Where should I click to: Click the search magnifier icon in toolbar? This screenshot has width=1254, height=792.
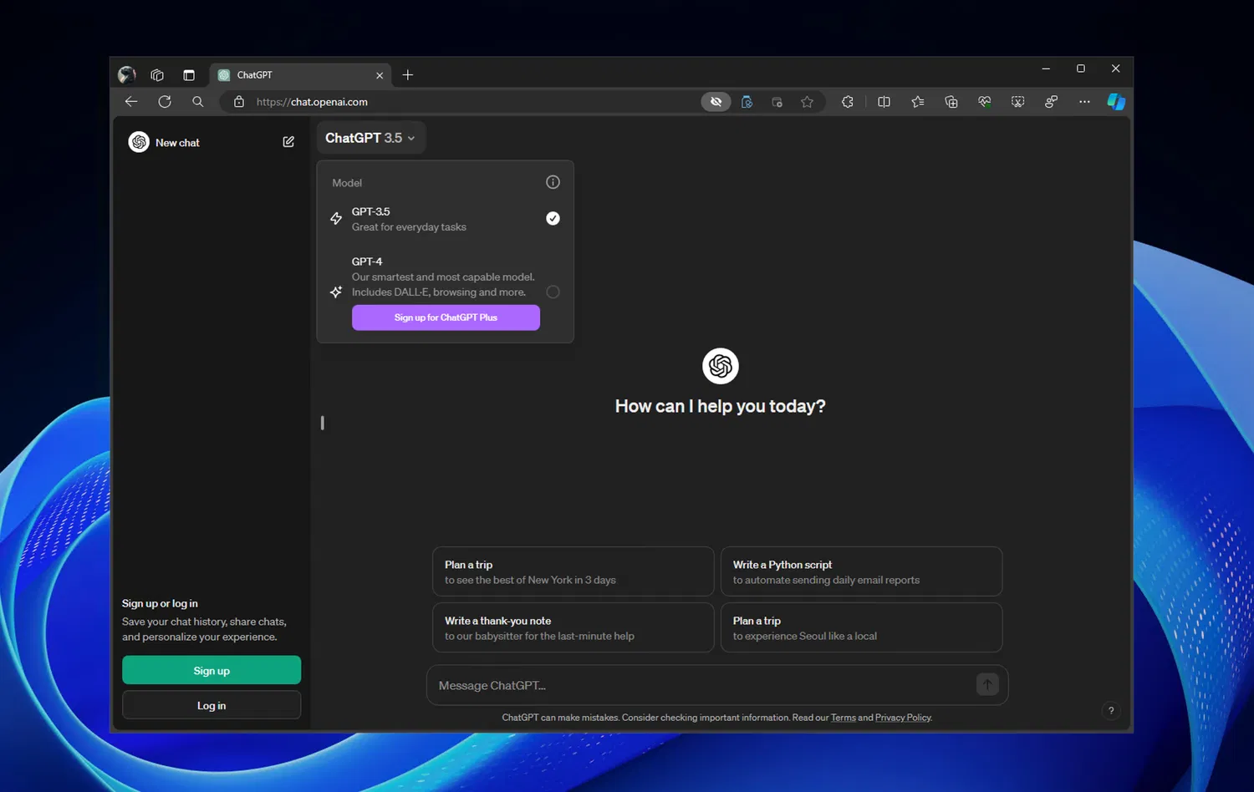198,102
